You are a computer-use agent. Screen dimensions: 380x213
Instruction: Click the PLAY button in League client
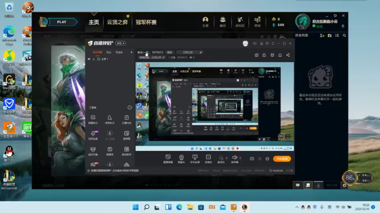[x=63, y=22]
